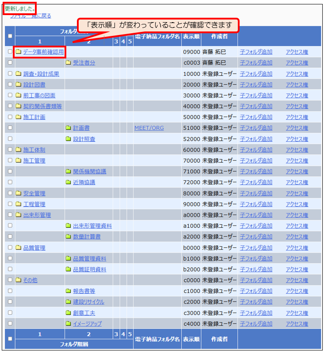Viewport: 328px width, 354px height.
Task: Toggle the select-all checkbox in top header
Action: point(10,36)
